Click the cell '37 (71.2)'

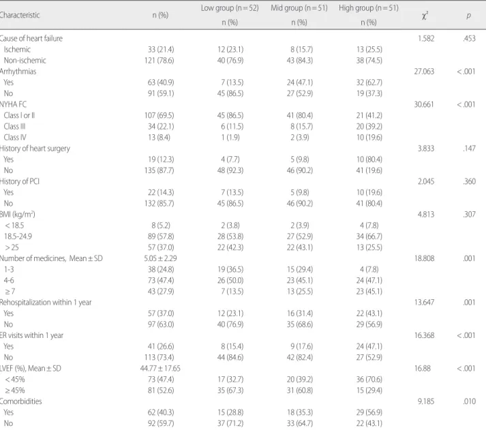tap(230, 423)
